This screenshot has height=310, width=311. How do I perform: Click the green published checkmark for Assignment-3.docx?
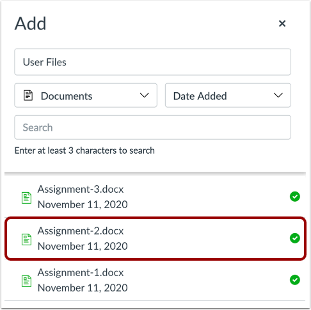(295, 197)
